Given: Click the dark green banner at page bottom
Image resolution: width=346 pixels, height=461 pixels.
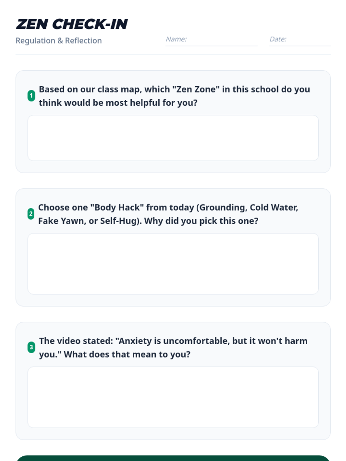Looking at the screenshot, I should tap(173, 458).
